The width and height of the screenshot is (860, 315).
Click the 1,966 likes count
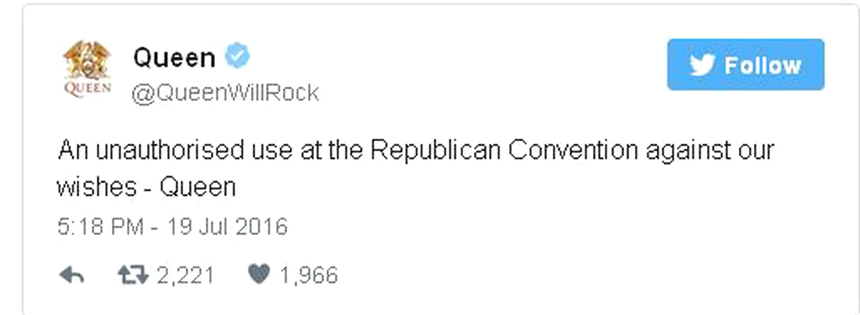(x=308, y=275)
